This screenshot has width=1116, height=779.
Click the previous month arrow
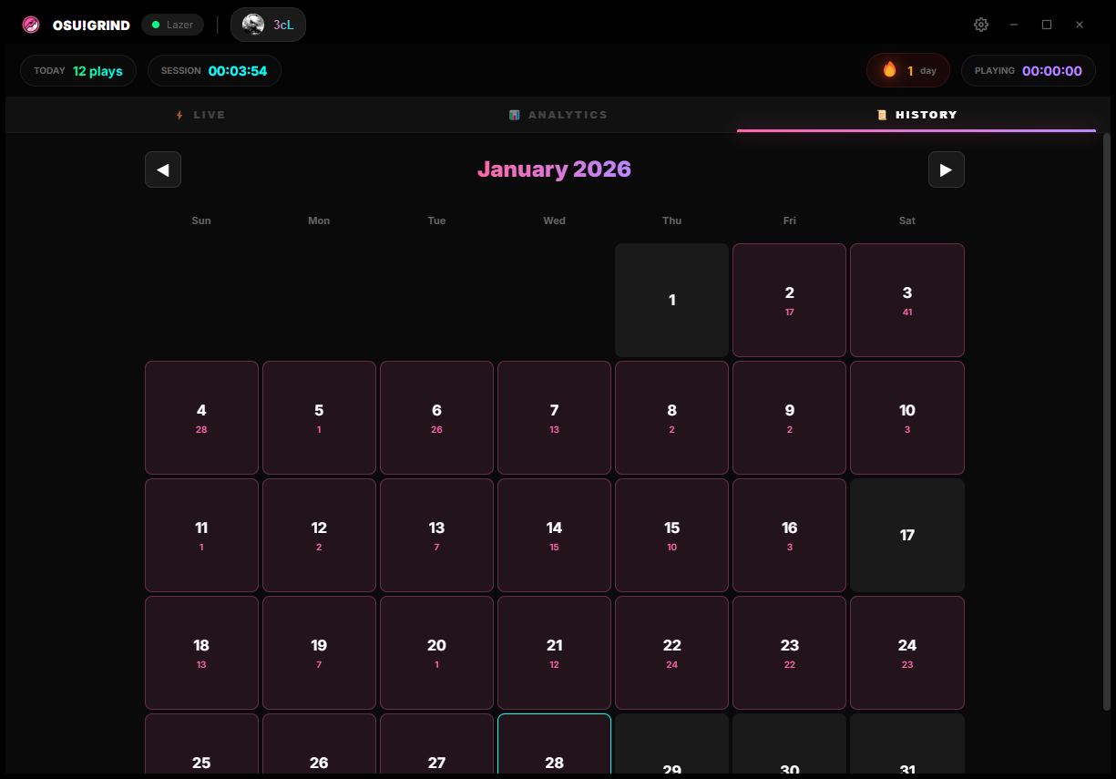pyautogui.click(x=162, y=169)
